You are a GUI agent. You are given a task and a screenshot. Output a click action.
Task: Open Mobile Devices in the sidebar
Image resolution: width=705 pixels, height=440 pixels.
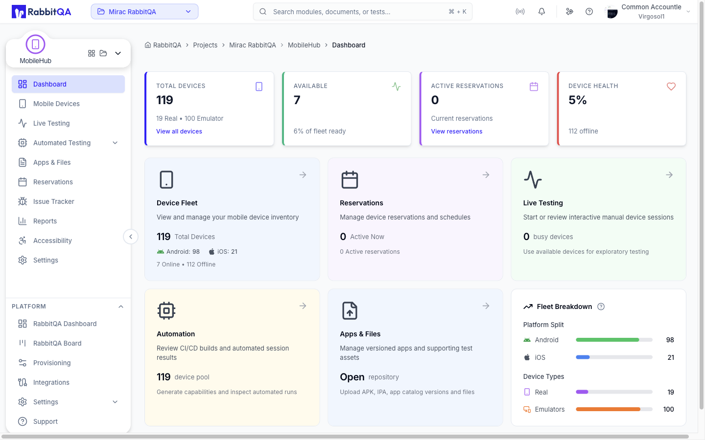[68, 104]
